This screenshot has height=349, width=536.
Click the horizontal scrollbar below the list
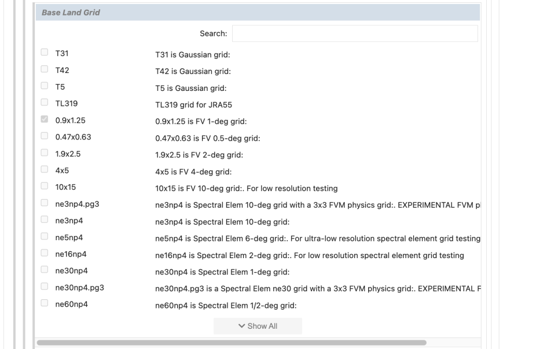coord(232,343)
